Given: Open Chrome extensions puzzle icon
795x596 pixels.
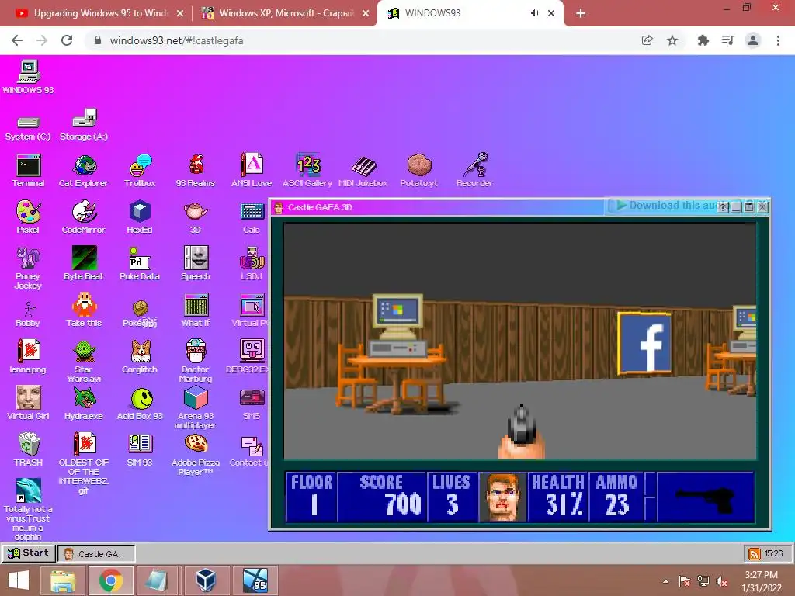Looking at the screenshot, I should 703,40.
